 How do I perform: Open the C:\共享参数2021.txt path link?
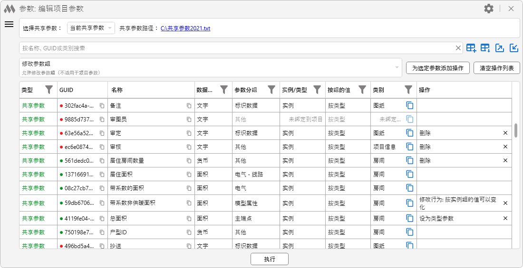185,28
